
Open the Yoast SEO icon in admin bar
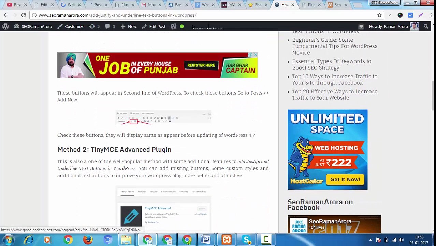[174, 26]
